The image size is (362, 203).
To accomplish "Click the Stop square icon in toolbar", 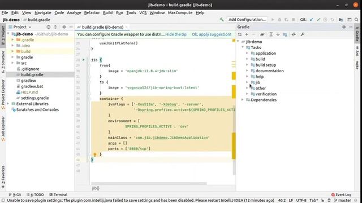I will [294, 20].
